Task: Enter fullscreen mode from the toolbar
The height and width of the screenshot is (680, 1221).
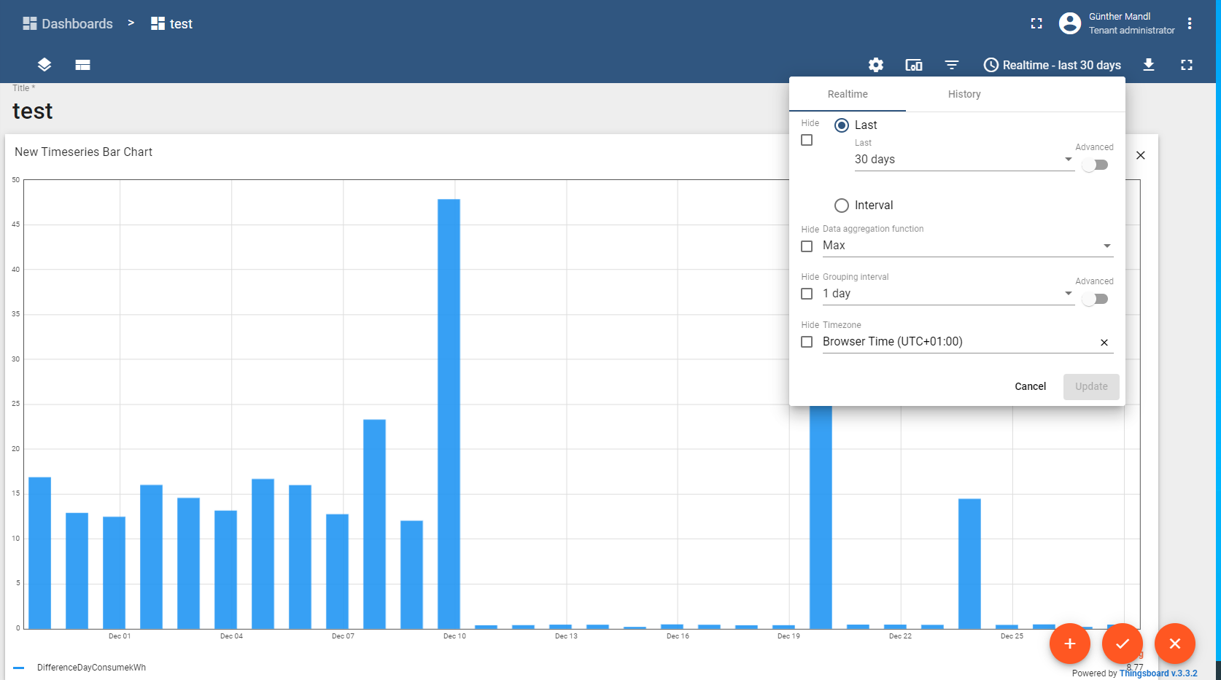Action: 1187,65
